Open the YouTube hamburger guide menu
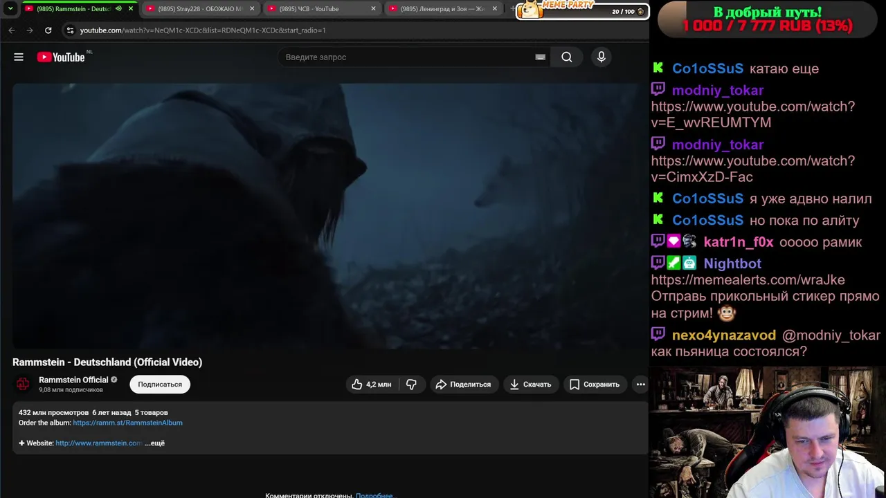This screenshot has width=886, height=498. pos(19,57)
